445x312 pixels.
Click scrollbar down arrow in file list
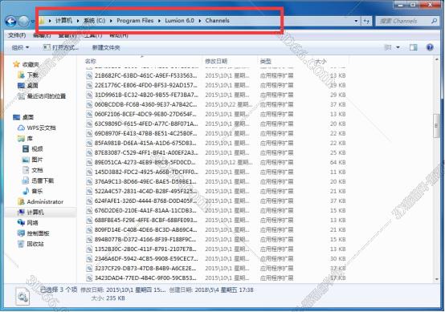click(437, 279)
